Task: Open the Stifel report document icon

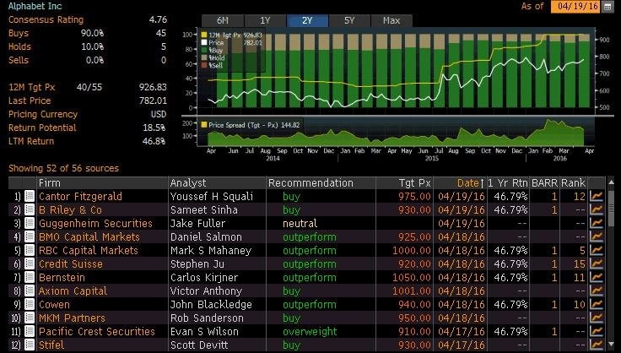Action: pos(30,345)
